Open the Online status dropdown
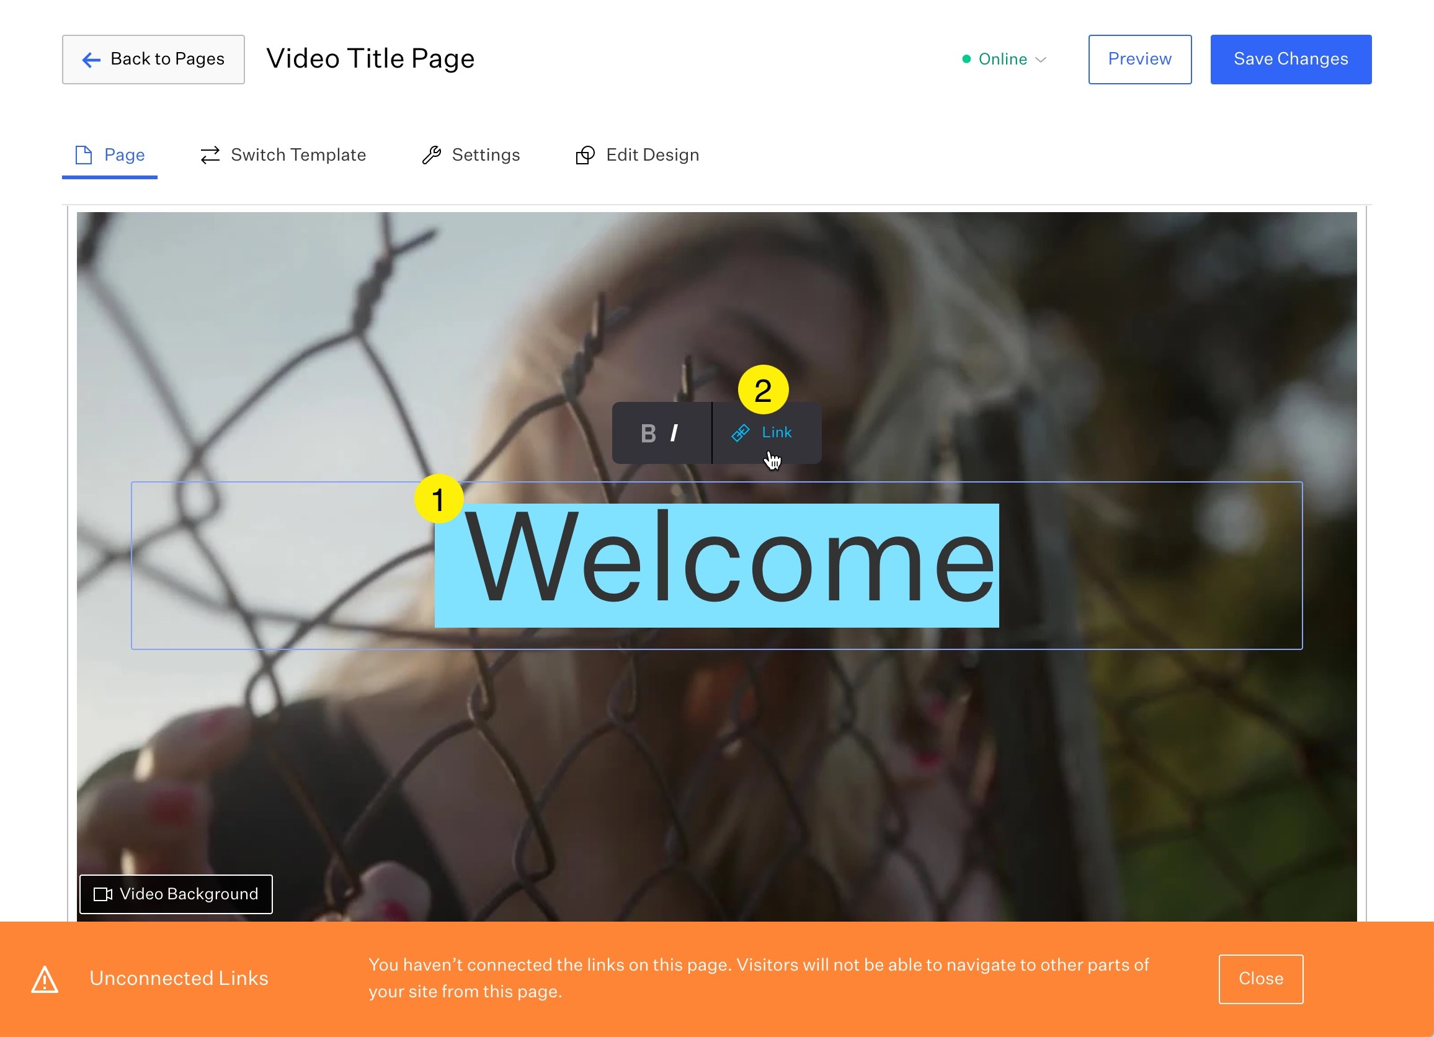Image resolution: width=1434 pixels, height=1037 pixels. [1005, 60]
